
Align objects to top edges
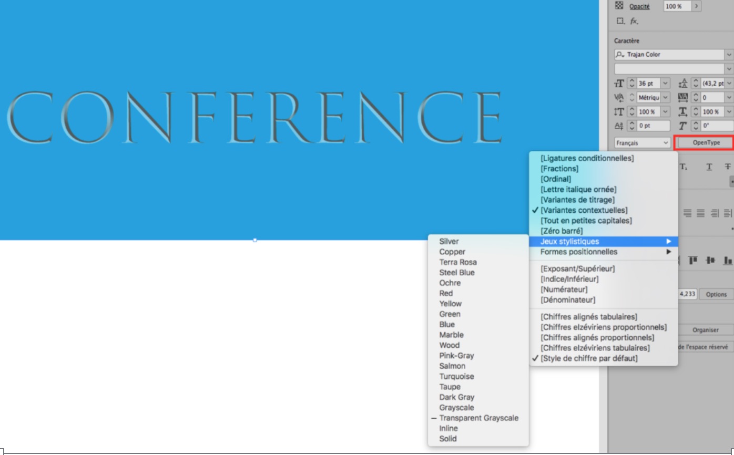692,260
